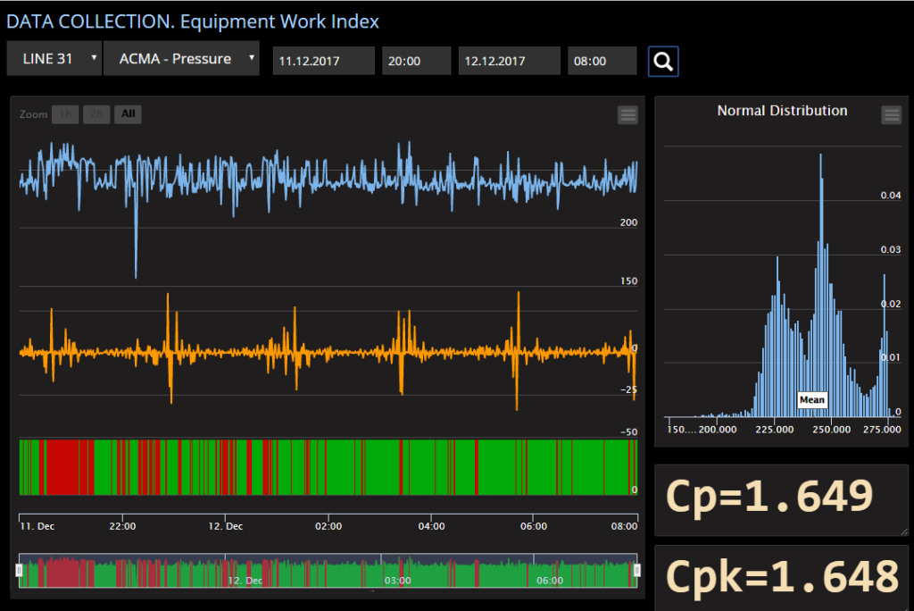Expand the LINE 31 dropdown

54,59
